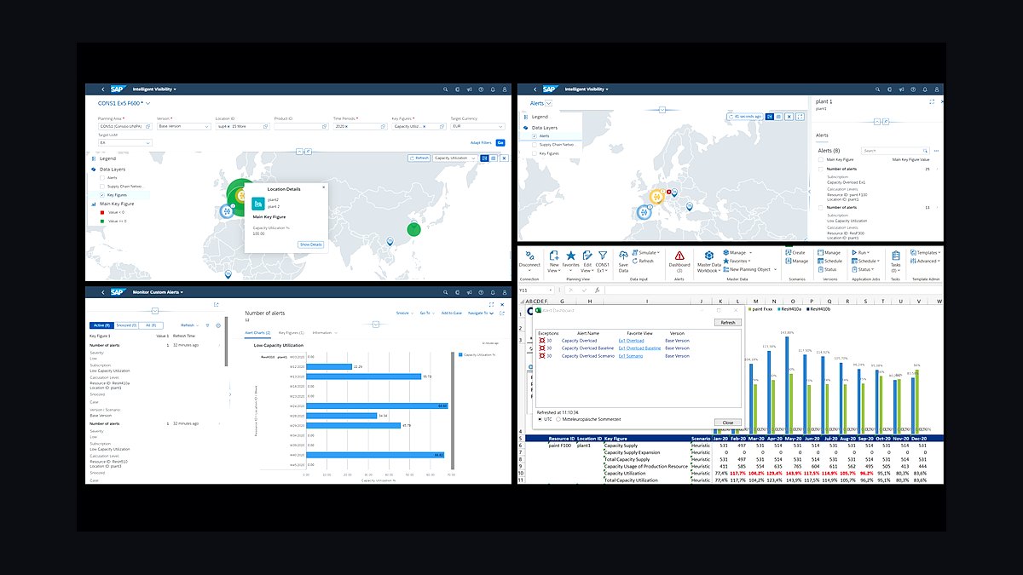
Task: Uncheck Alerts layer in Alerts map window
Action: (x=535, y=136)
